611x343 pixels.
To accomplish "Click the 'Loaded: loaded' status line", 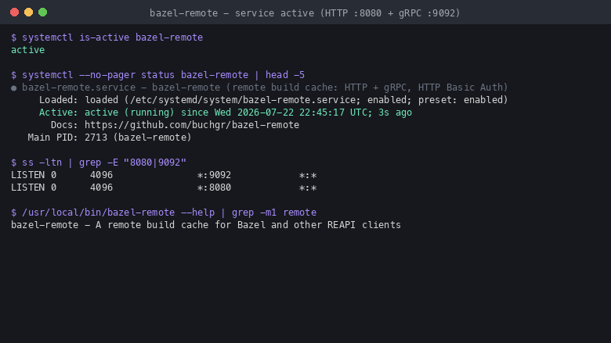I will pyautogui.click(x=273, y=100).
